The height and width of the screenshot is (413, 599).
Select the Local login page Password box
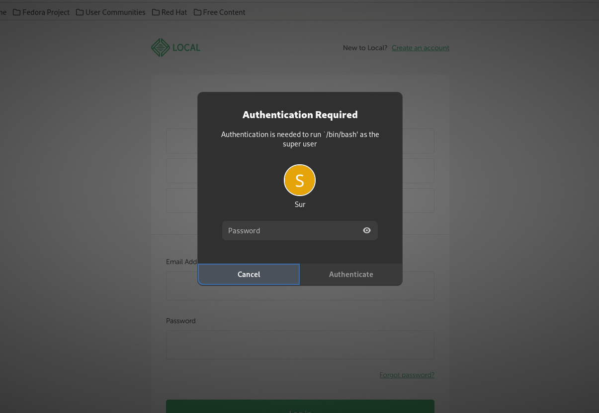pyautogui.click(x=300, y=345)
